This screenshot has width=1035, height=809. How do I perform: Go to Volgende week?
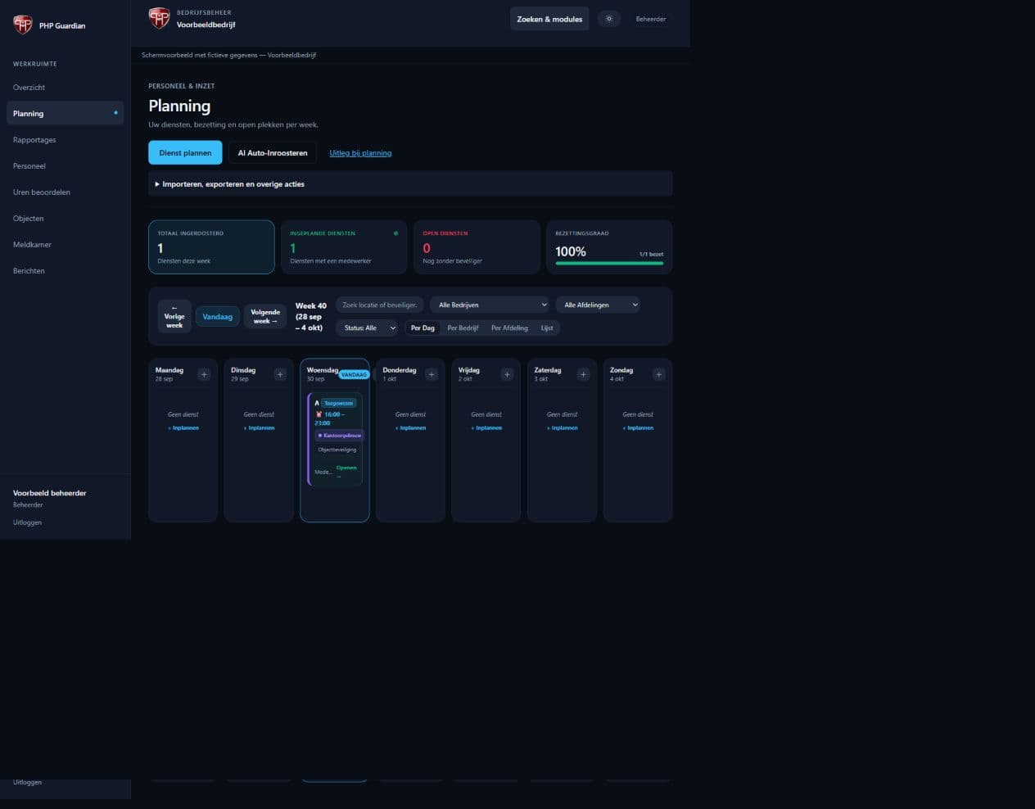click(265, 317)
